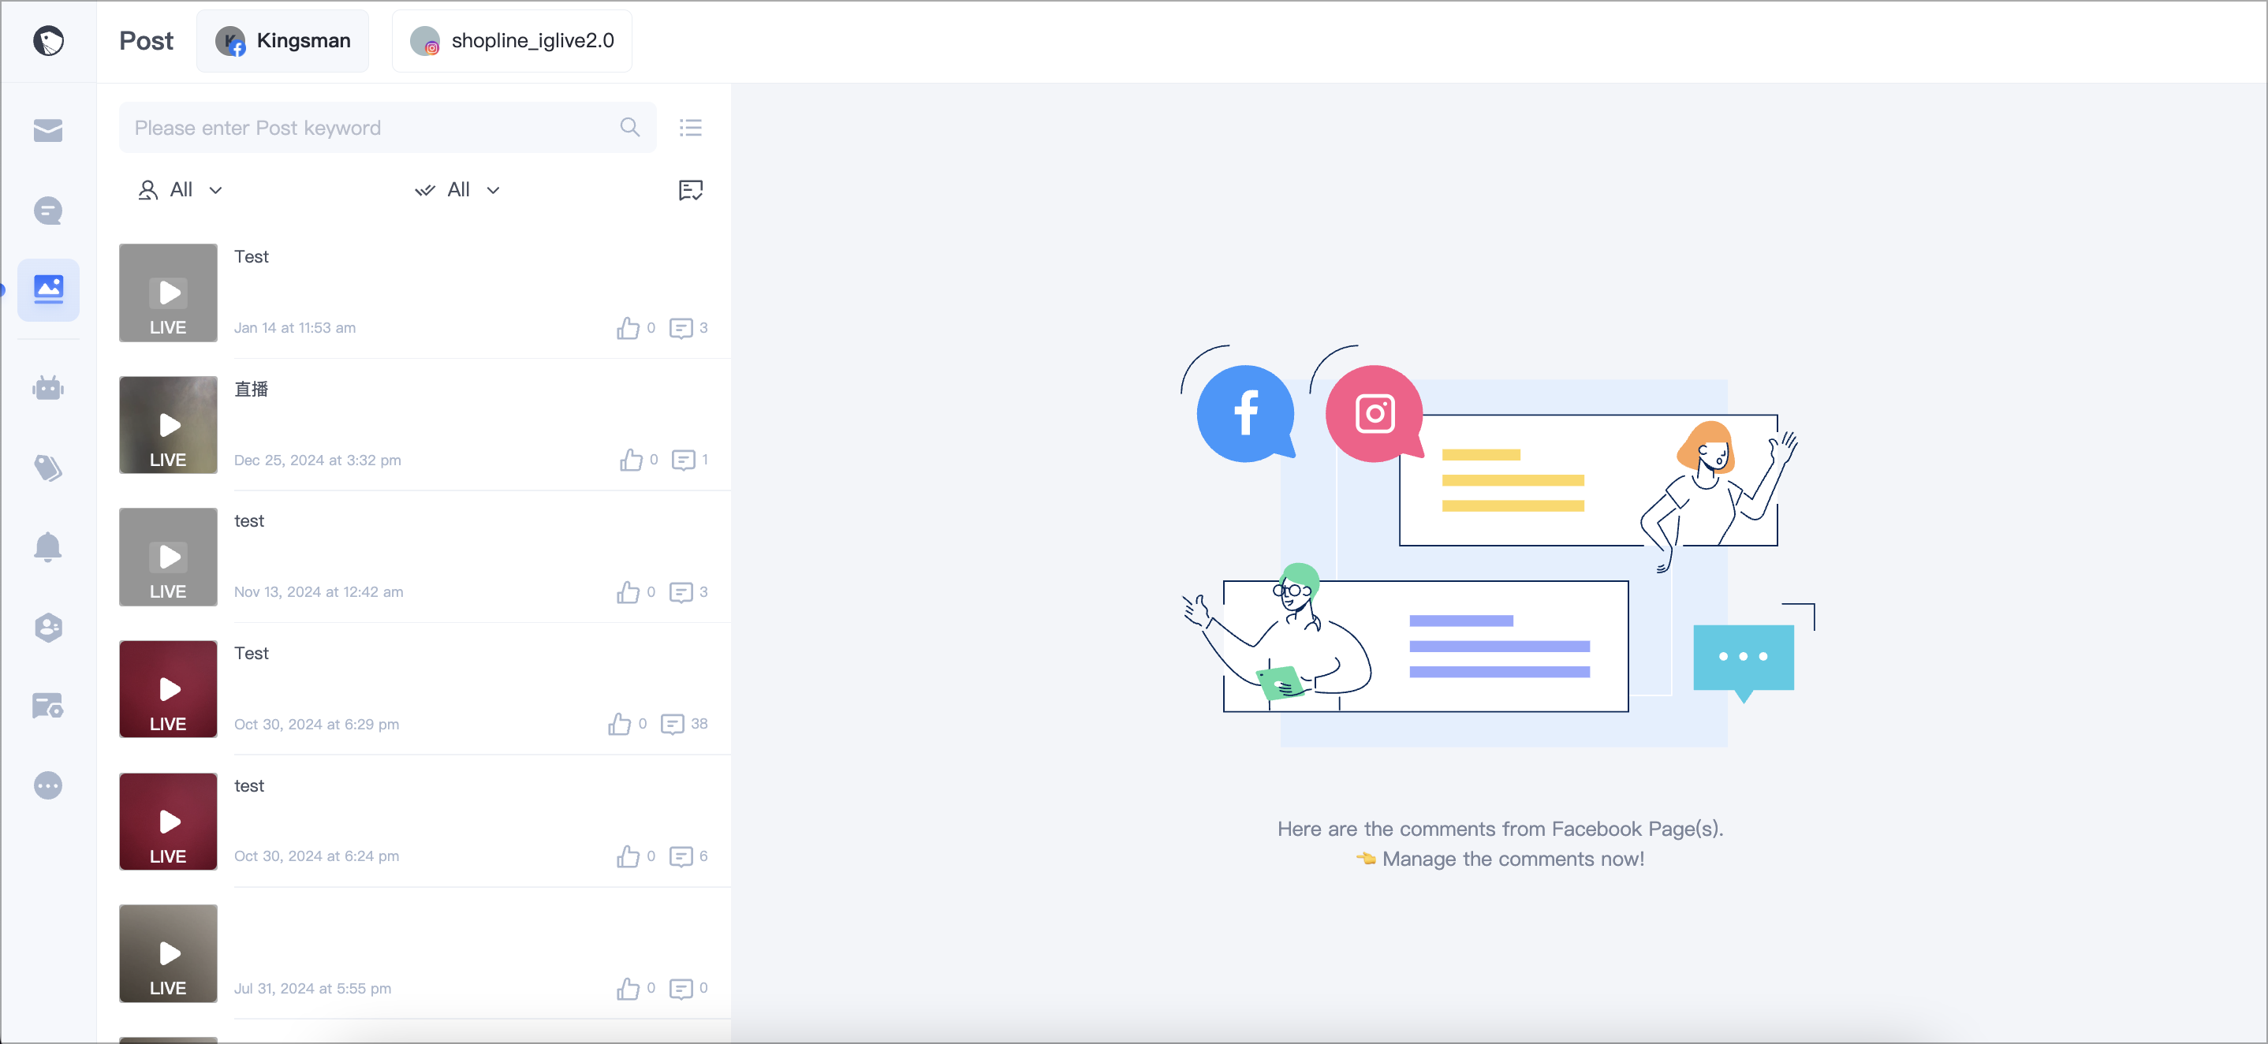Click comment icon showing 38 comments
The width and height of the screenshot is (2268, 1044).
(x=672, y=724)
